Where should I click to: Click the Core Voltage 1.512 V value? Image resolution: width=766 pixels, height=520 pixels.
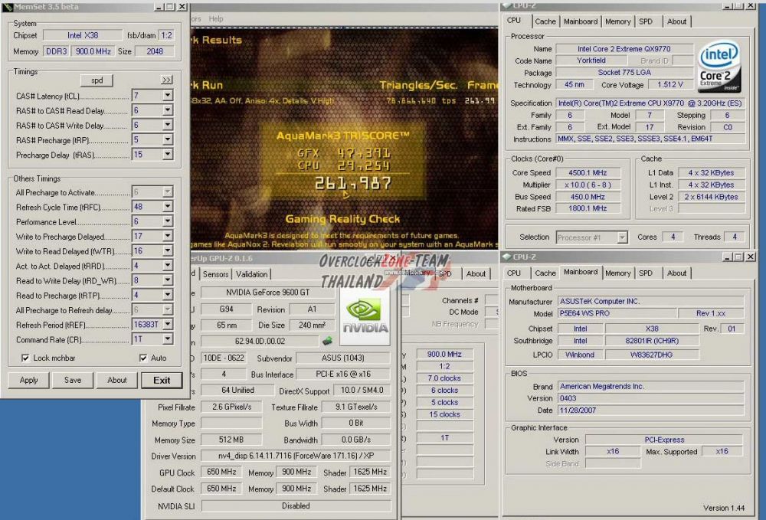(x=669, y=84)
